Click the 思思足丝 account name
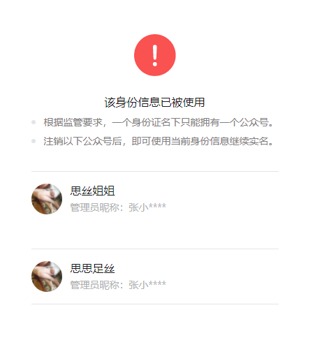Screen dimensions: 329x354 [92, 268]
